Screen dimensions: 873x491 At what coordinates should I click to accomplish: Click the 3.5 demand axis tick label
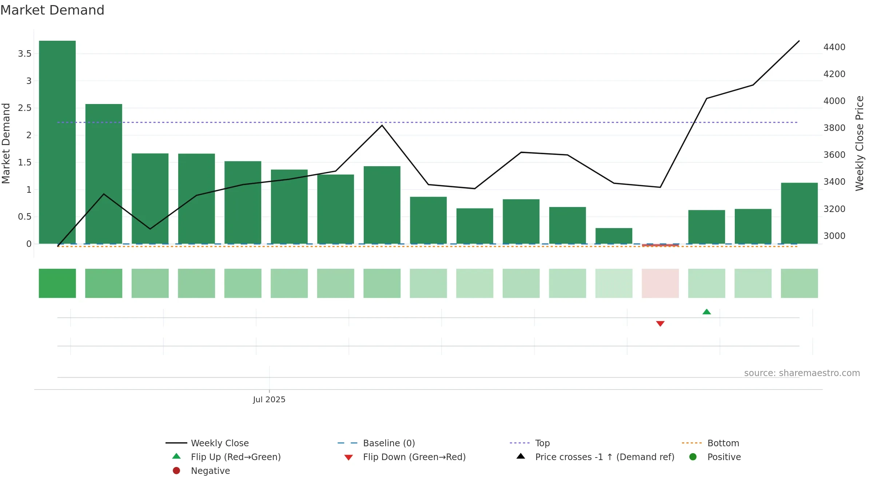coord(25,54)
